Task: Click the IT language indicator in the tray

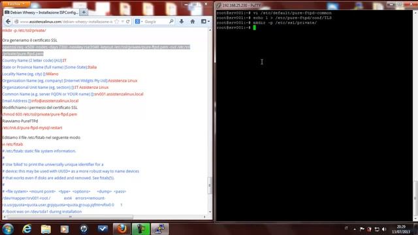Action: tap(346, 228)
